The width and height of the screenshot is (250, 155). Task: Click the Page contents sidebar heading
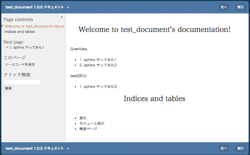[18, 19]
